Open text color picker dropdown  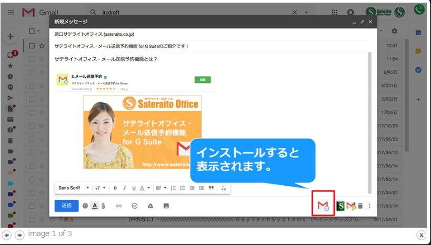(145, 188)
